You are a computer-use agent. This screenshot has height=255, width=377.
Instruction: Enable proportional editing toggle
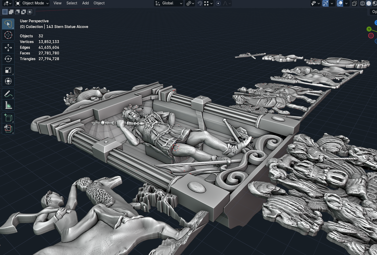coord(218,3)
